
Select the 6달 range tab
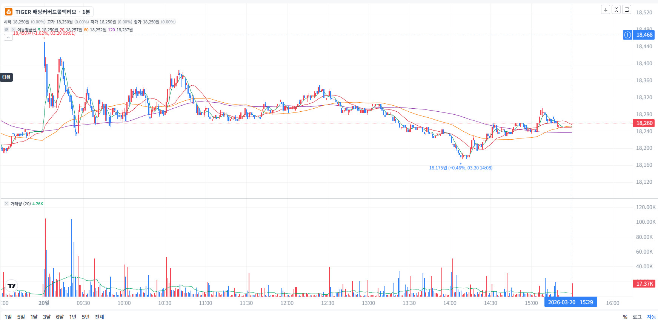pyautogui.click(x=60, y=317)
